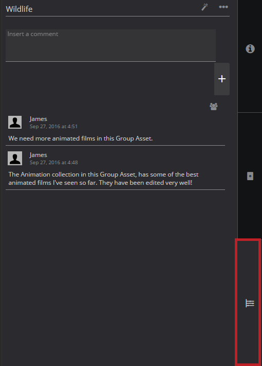Select the Sep 27, 2016 at 4:51 timestamp

(53, 127)
